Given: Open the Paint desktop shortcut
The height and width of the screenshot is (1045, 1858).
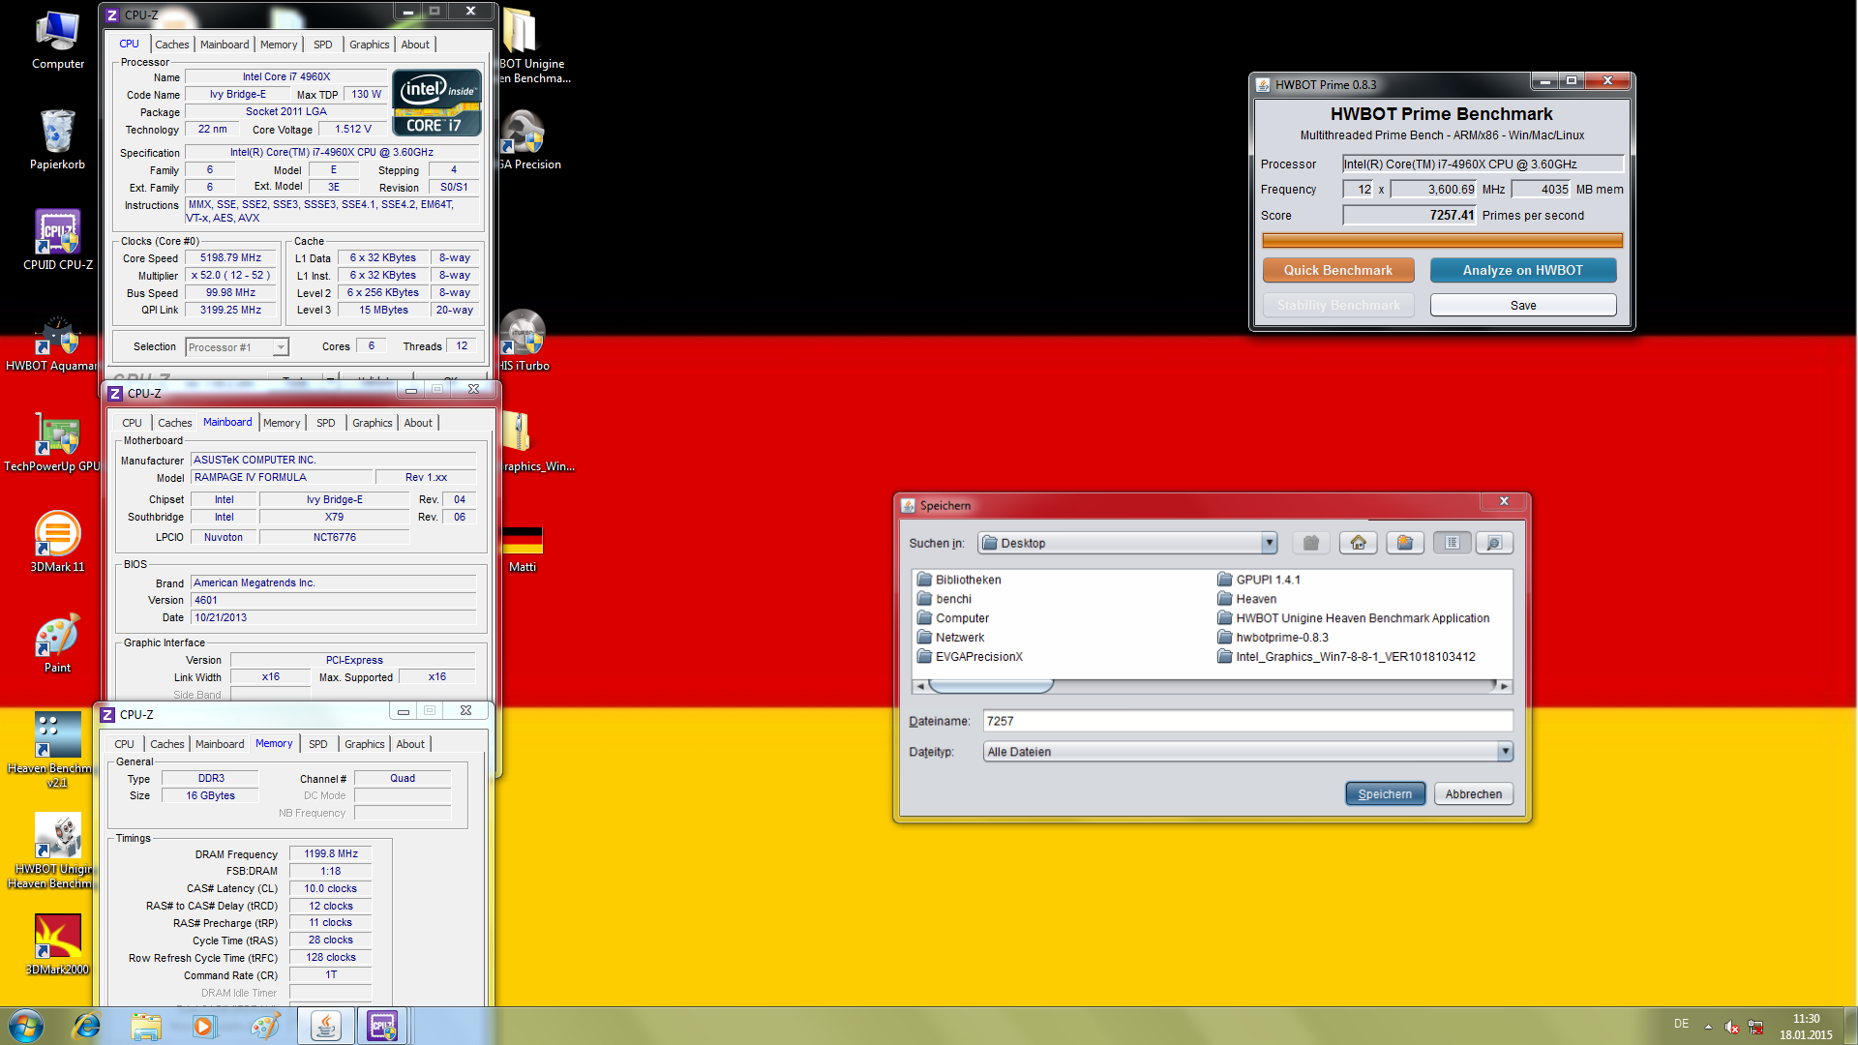Looking at the screenshot, I should tap(57, 643).
